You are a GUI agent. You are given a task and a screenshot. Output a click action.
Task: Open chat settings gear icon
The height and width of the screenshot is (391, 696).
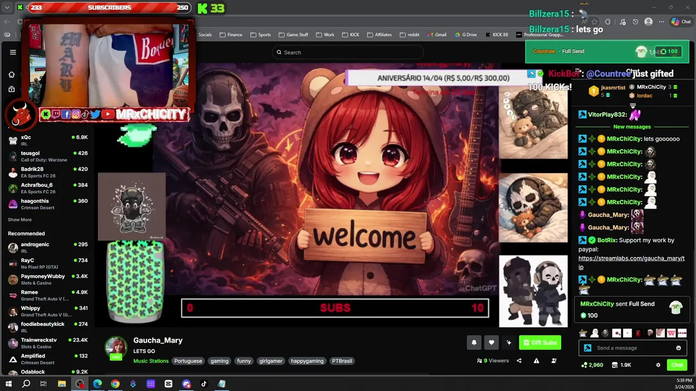click(658, 365)
